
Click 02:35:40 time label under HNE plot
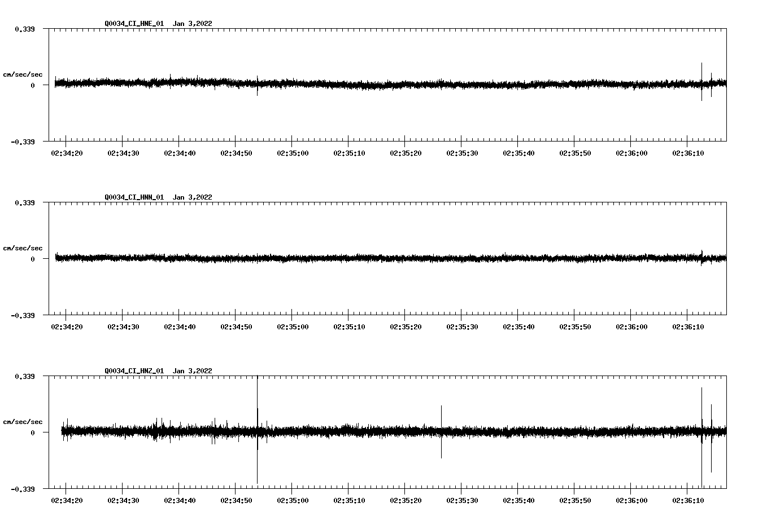pos(518,153)
